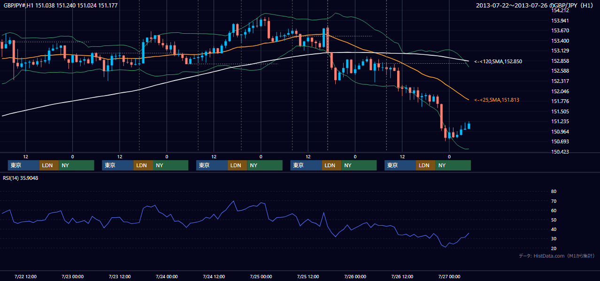Screen dimensions: 600x281
Task: Select the NY session block above 7/25 00:00
Action: point(265,165)
